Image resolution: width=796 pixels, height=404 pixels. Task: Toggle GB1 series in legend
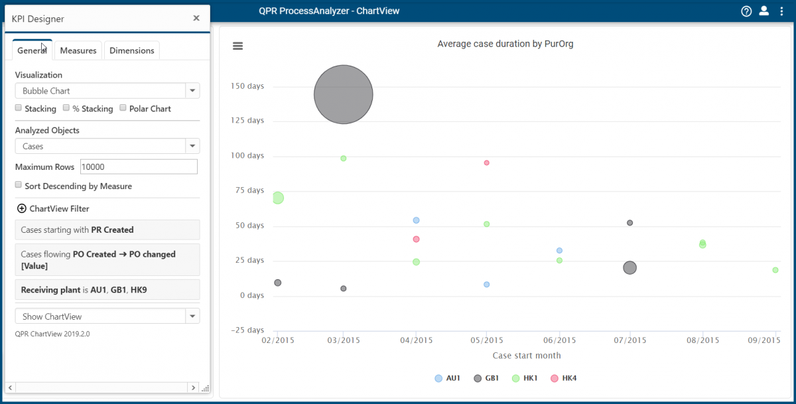(x=486, y=378)
